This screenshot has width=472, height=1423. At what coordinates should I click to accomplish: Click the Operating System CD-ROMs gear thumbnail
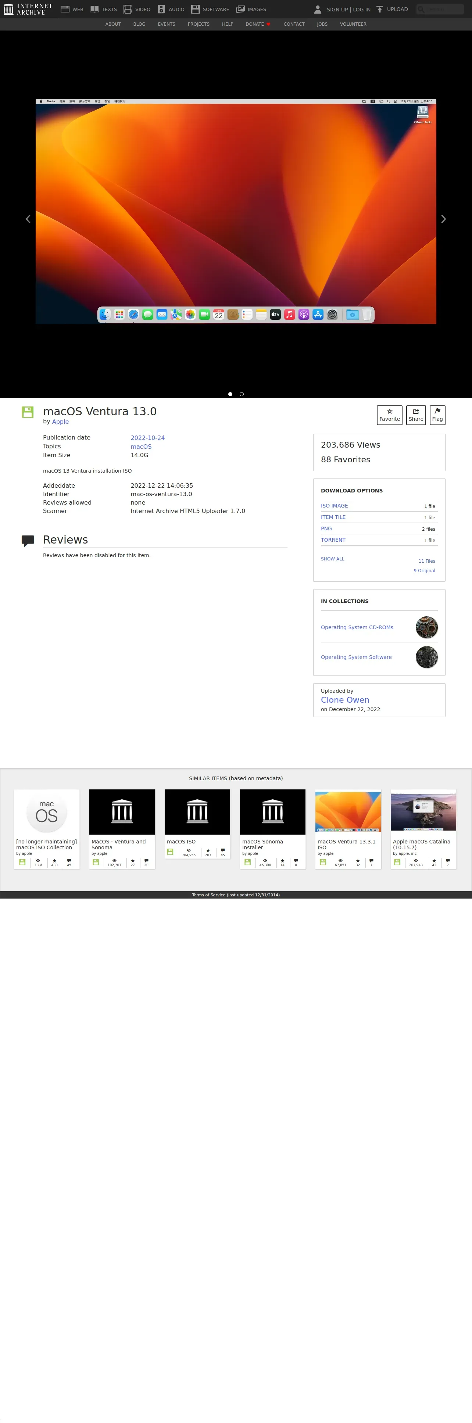point(427,628)
